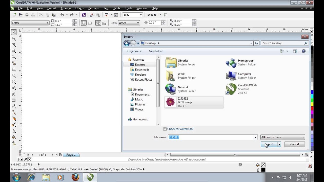
Task: Select the 2141412 JPEG image file
Action: (194, 102)
